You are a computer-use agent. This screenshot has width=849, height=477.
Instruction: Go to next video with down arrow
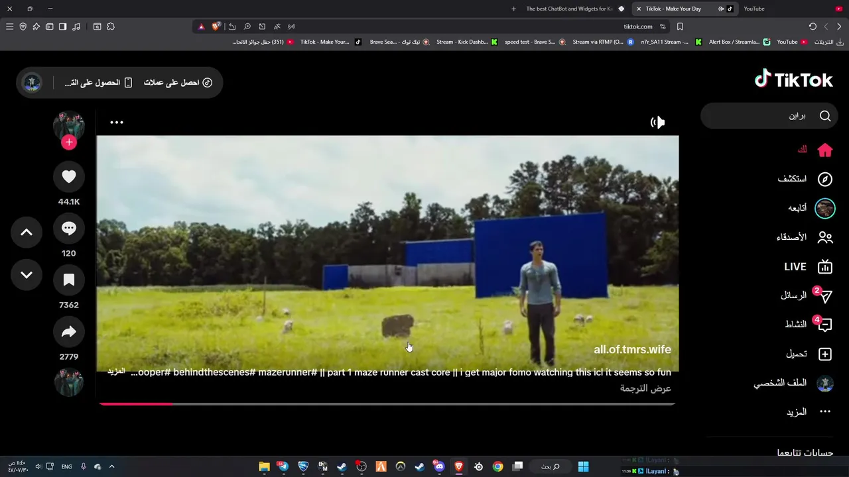[x=27, y=275]
